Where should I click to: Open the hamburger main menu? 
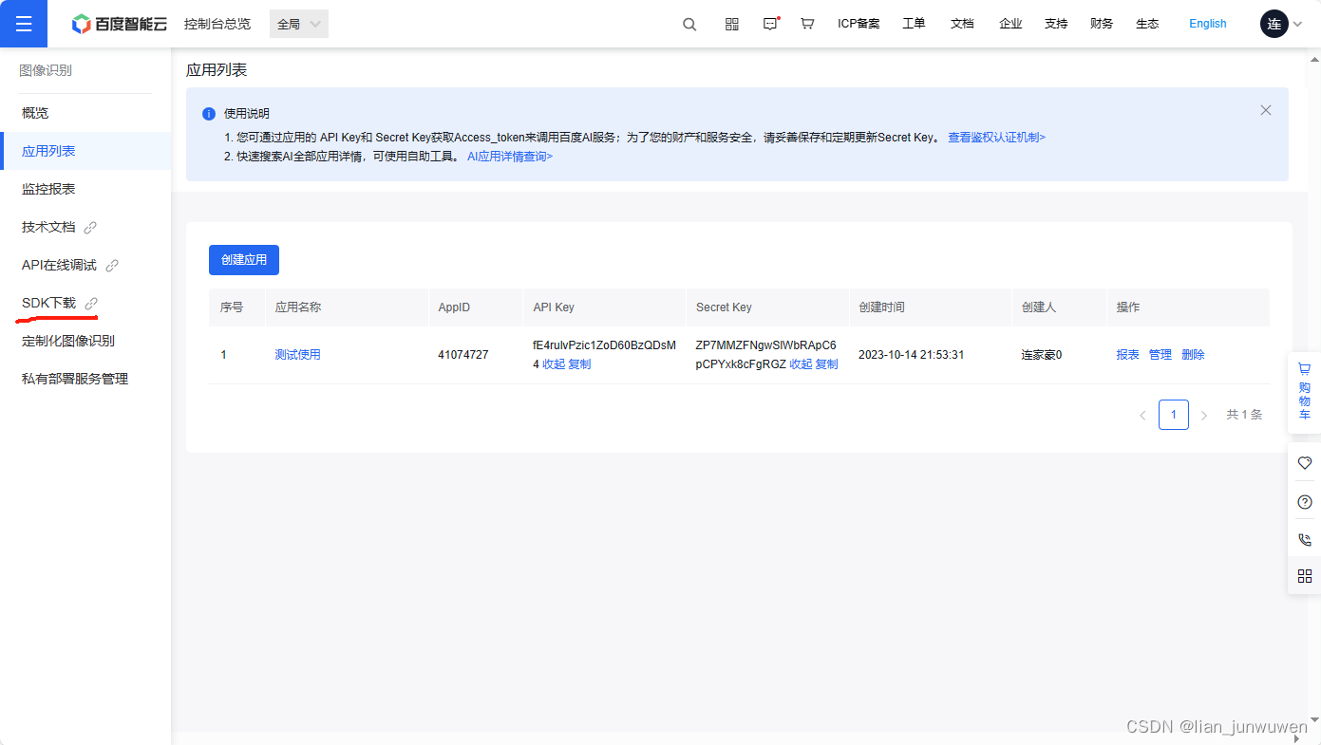tap(24, 24)
